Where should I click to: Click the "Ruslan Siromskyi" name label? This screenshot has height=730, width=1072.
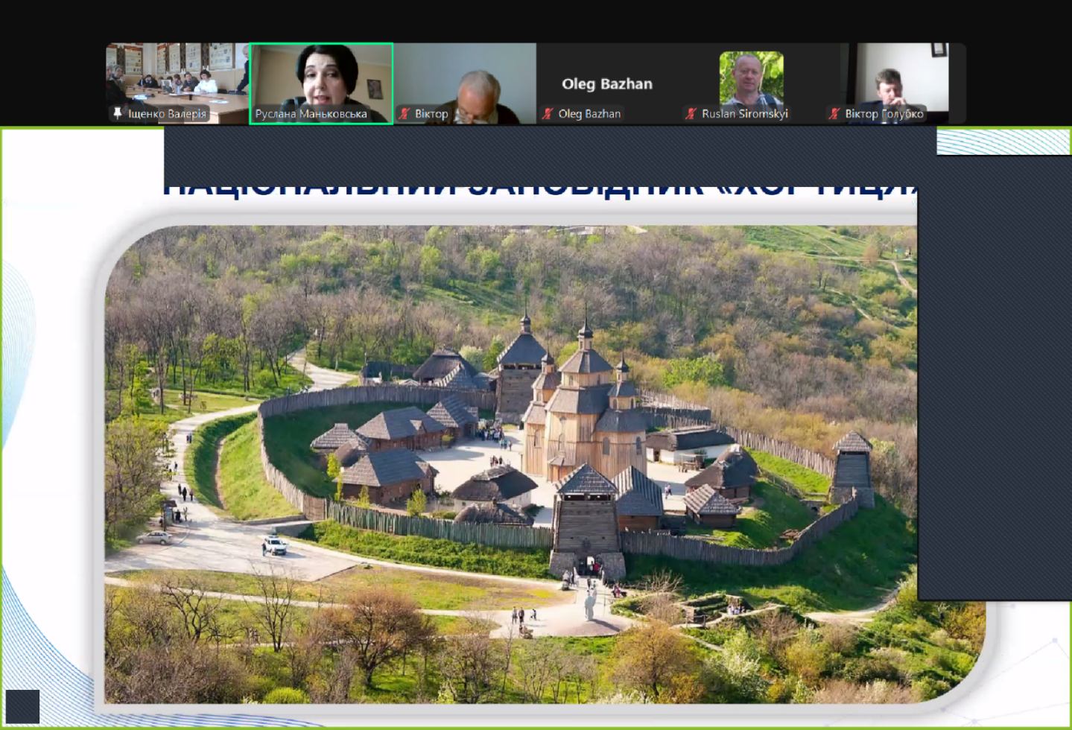744,114
